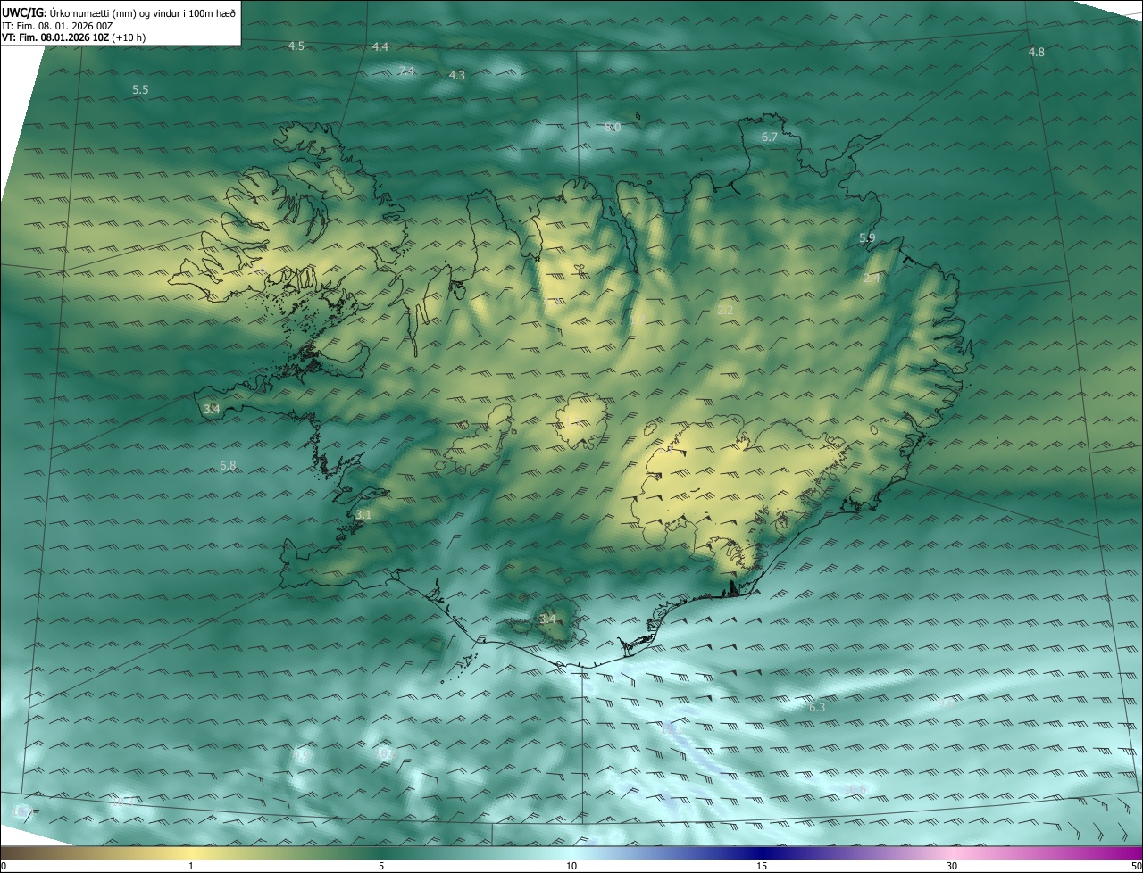
Task: Click the 'UWC/IG:' label in the header box
Action: click(24, 12)
